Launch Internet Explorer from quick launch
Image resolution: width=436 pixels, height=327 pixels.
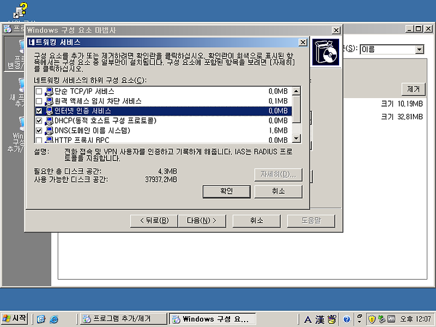point(54,319)
